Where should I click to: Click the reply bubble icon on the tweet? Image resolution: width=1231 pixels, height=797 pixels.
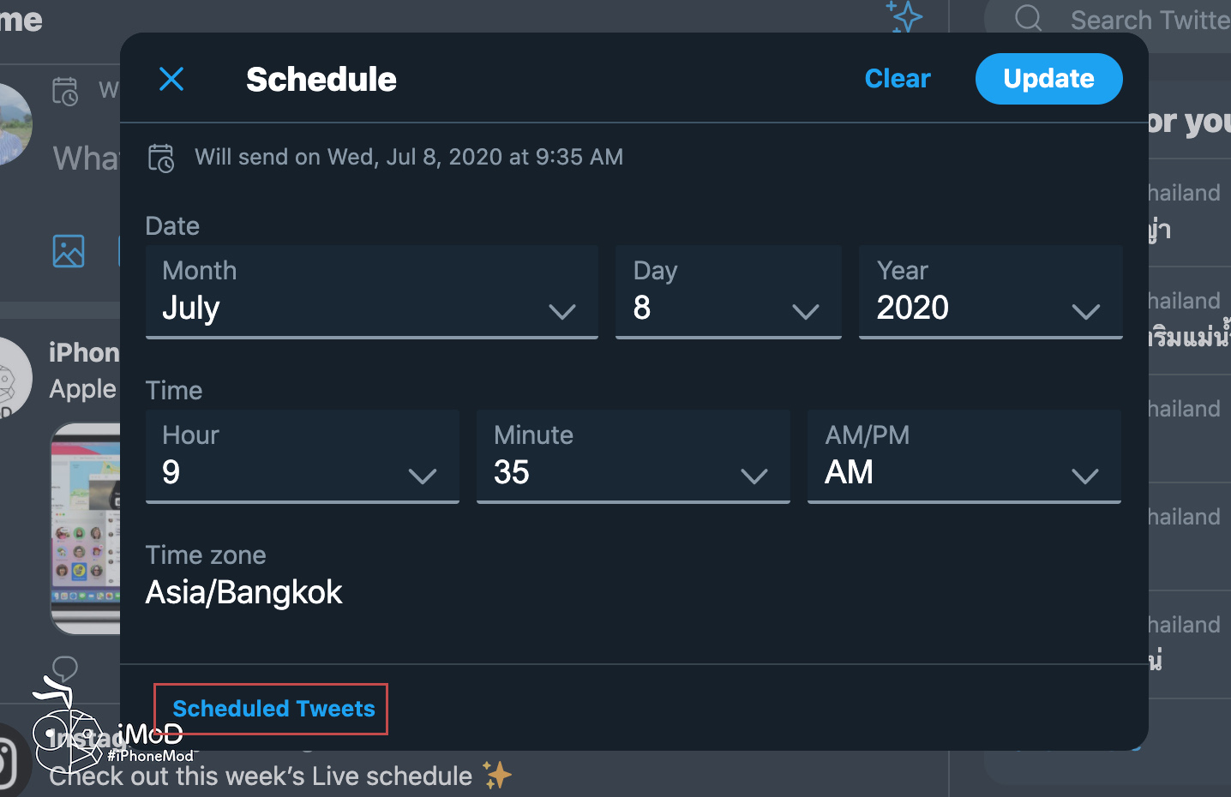click(x=63, y=669)
